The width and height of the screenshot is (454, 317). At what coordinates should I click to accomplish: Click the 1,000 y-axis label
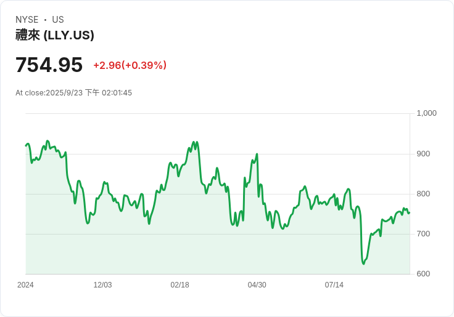426,113
